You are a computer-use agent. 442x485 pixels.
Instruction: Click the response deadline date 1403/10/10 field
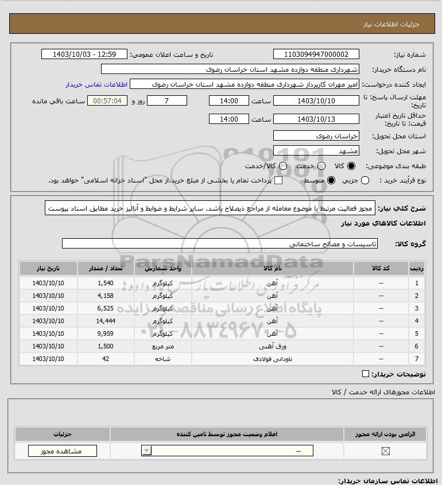coord(316,100)
